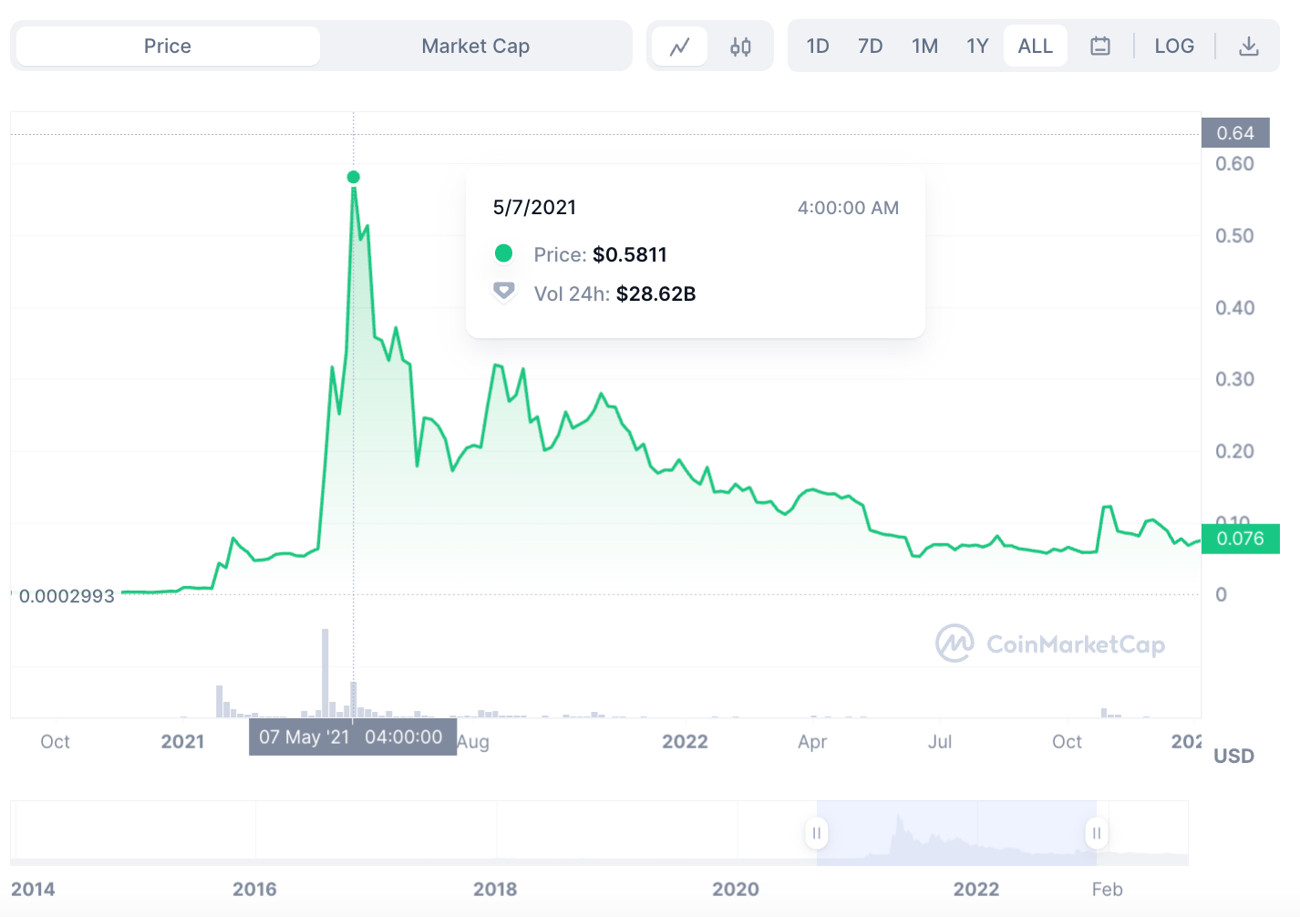Click the 0.0002993 starting price label
This screenshot has height=917, width=1300.
coord(67,596)
